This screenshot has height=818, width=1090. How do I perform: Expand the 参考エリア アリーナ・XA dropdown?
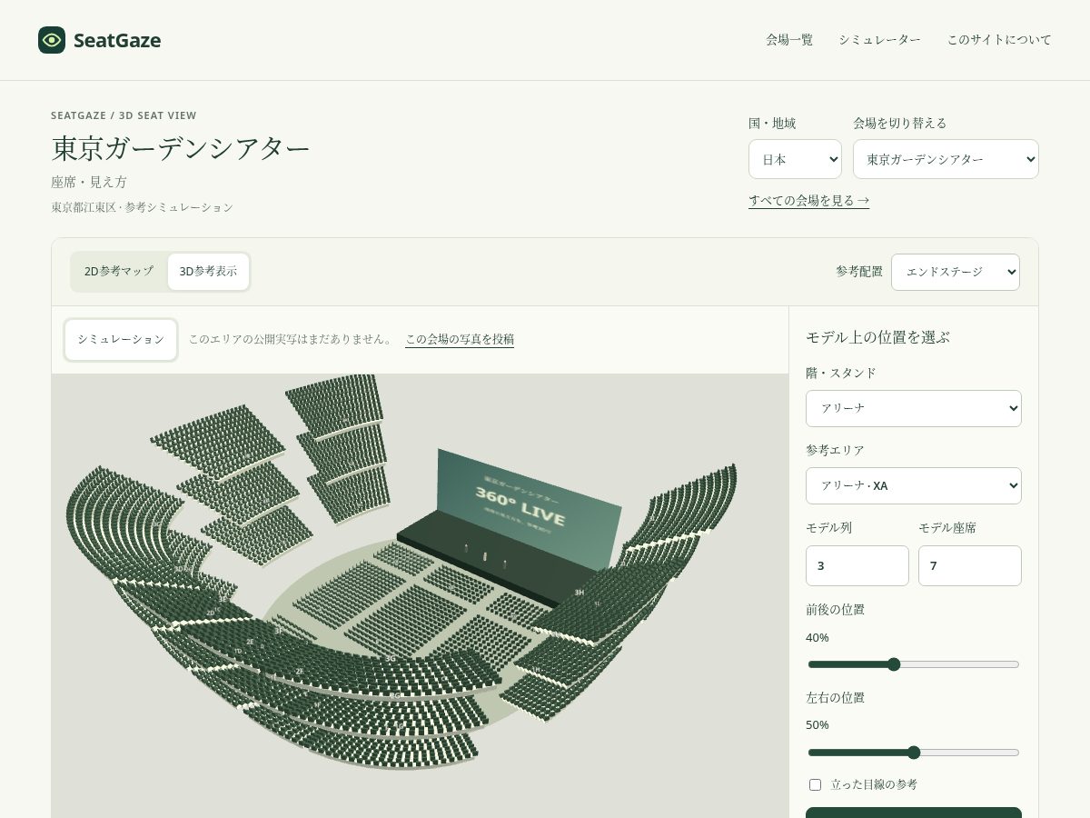click(914, 485)
